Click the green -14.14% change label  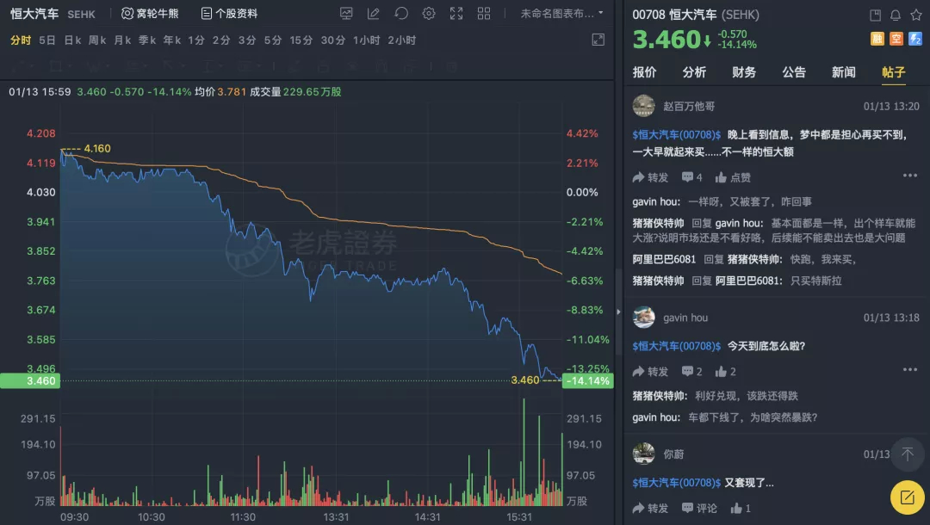(587, 380)
